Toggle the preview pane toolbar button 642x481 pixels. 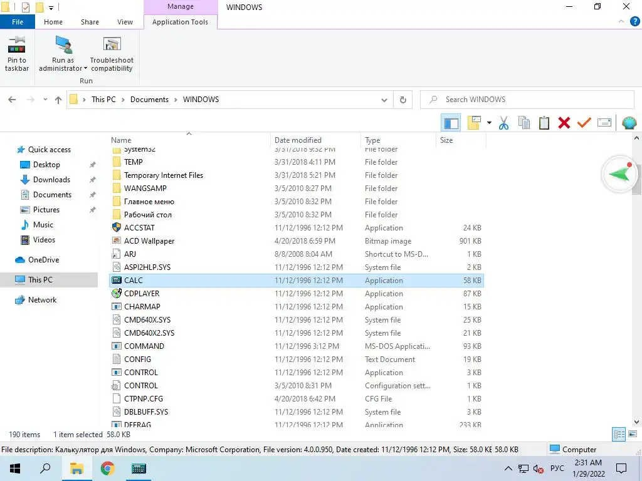point(451,123)
